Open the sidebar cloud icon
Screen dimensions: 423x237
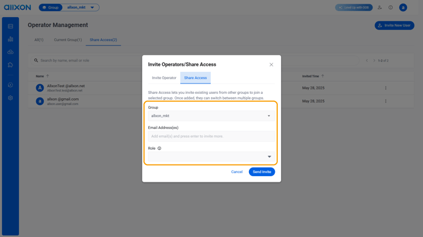point(10,52)
